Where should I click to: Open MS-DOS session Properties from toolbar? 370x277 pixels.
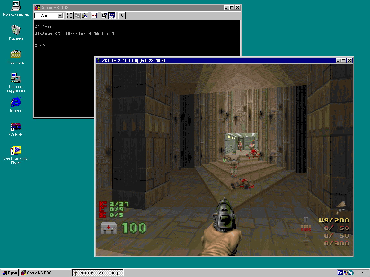(x=104, y=16)
